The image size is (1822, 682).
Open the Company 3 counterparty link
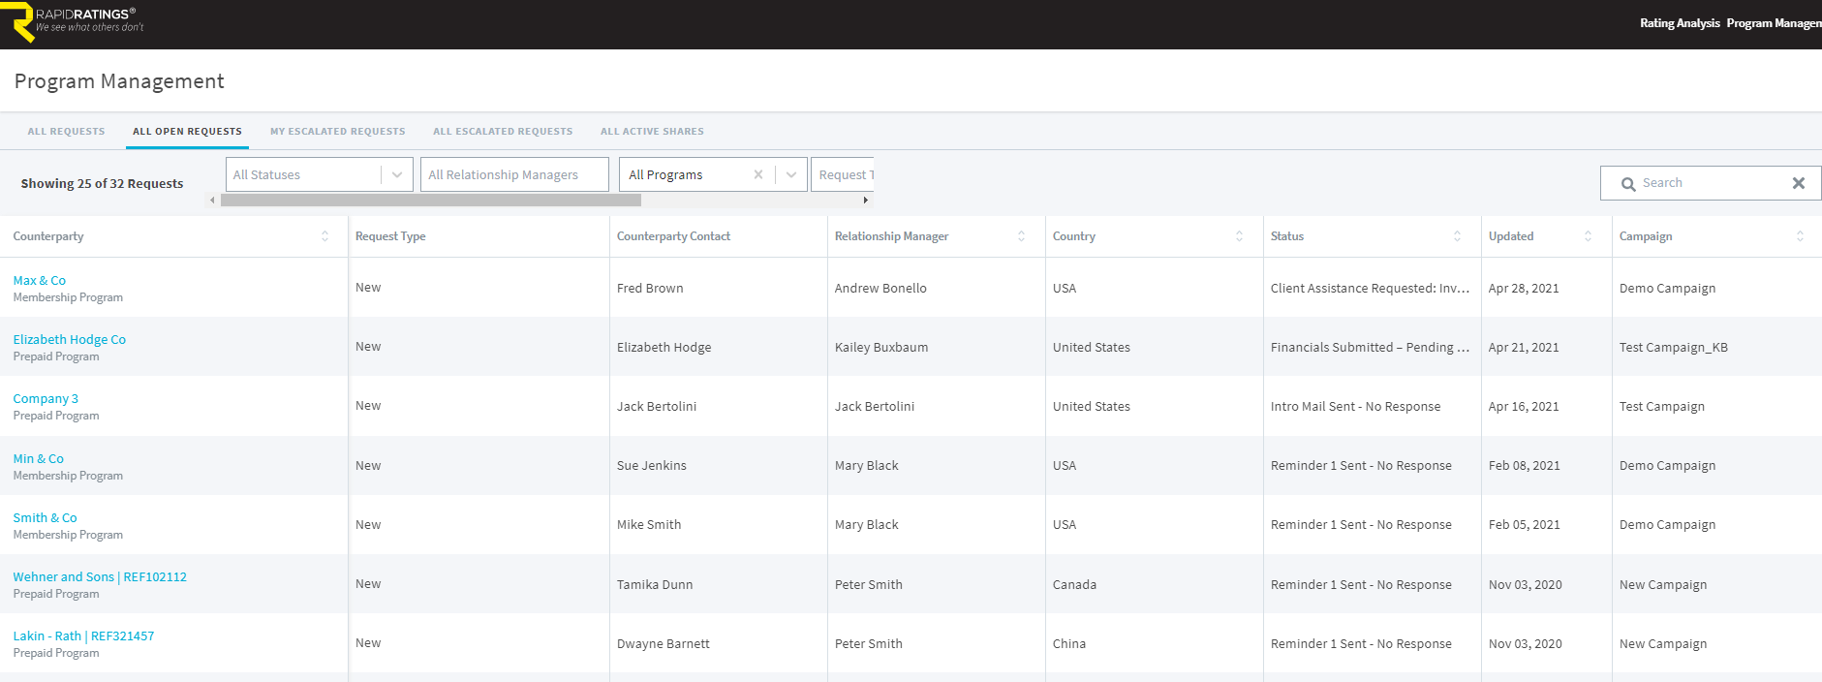46,399
